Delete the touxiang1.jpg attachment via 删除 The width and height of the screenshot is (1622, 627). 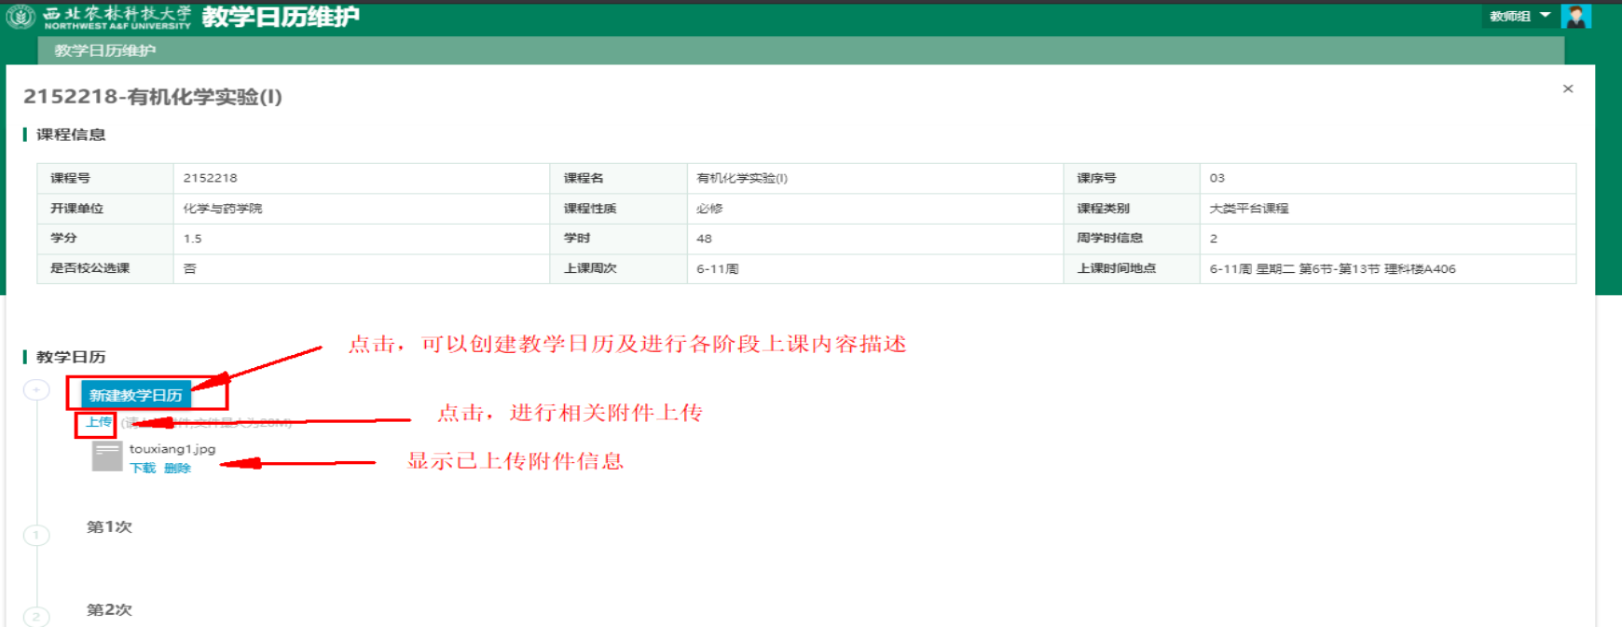177,469
